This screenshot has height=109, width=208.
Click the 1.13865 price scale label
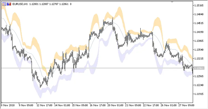click(x=199, y=41)
